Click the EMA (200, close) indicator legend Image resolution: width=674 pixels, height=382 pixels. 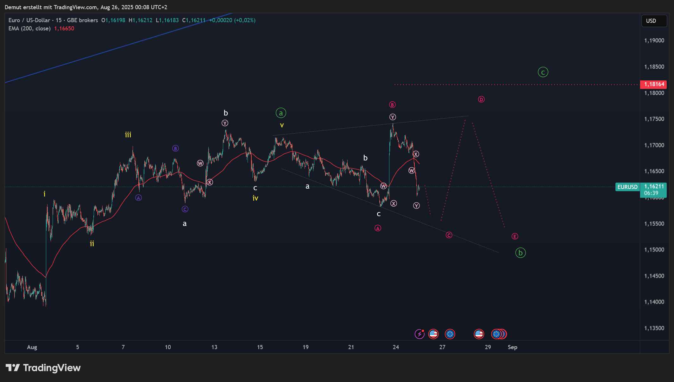pos(29,28)
